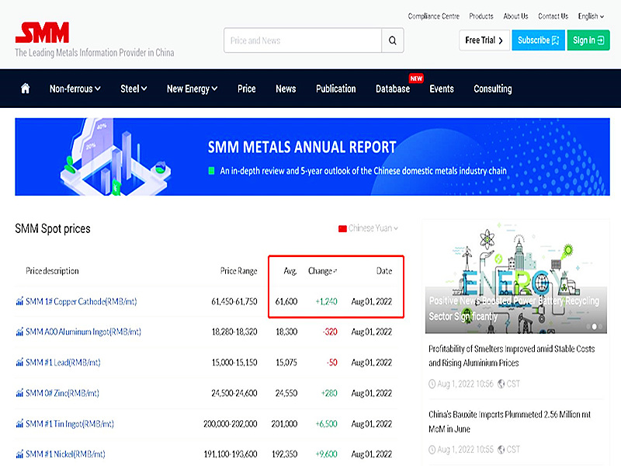The width and height of the screenshot is (621, 466).
Task: Click the red China flag icon
Action: pyautogui.click(x=342, y=228)
